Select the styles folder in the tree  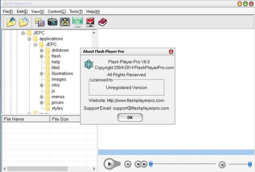(x=57, y=108)
